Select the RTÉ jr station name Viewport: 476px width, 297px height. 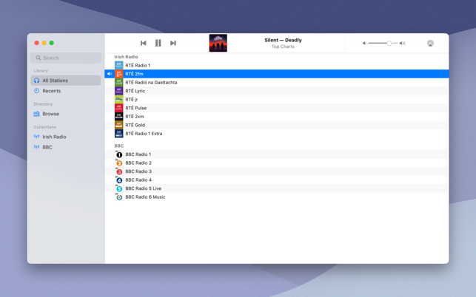[132, 100]
